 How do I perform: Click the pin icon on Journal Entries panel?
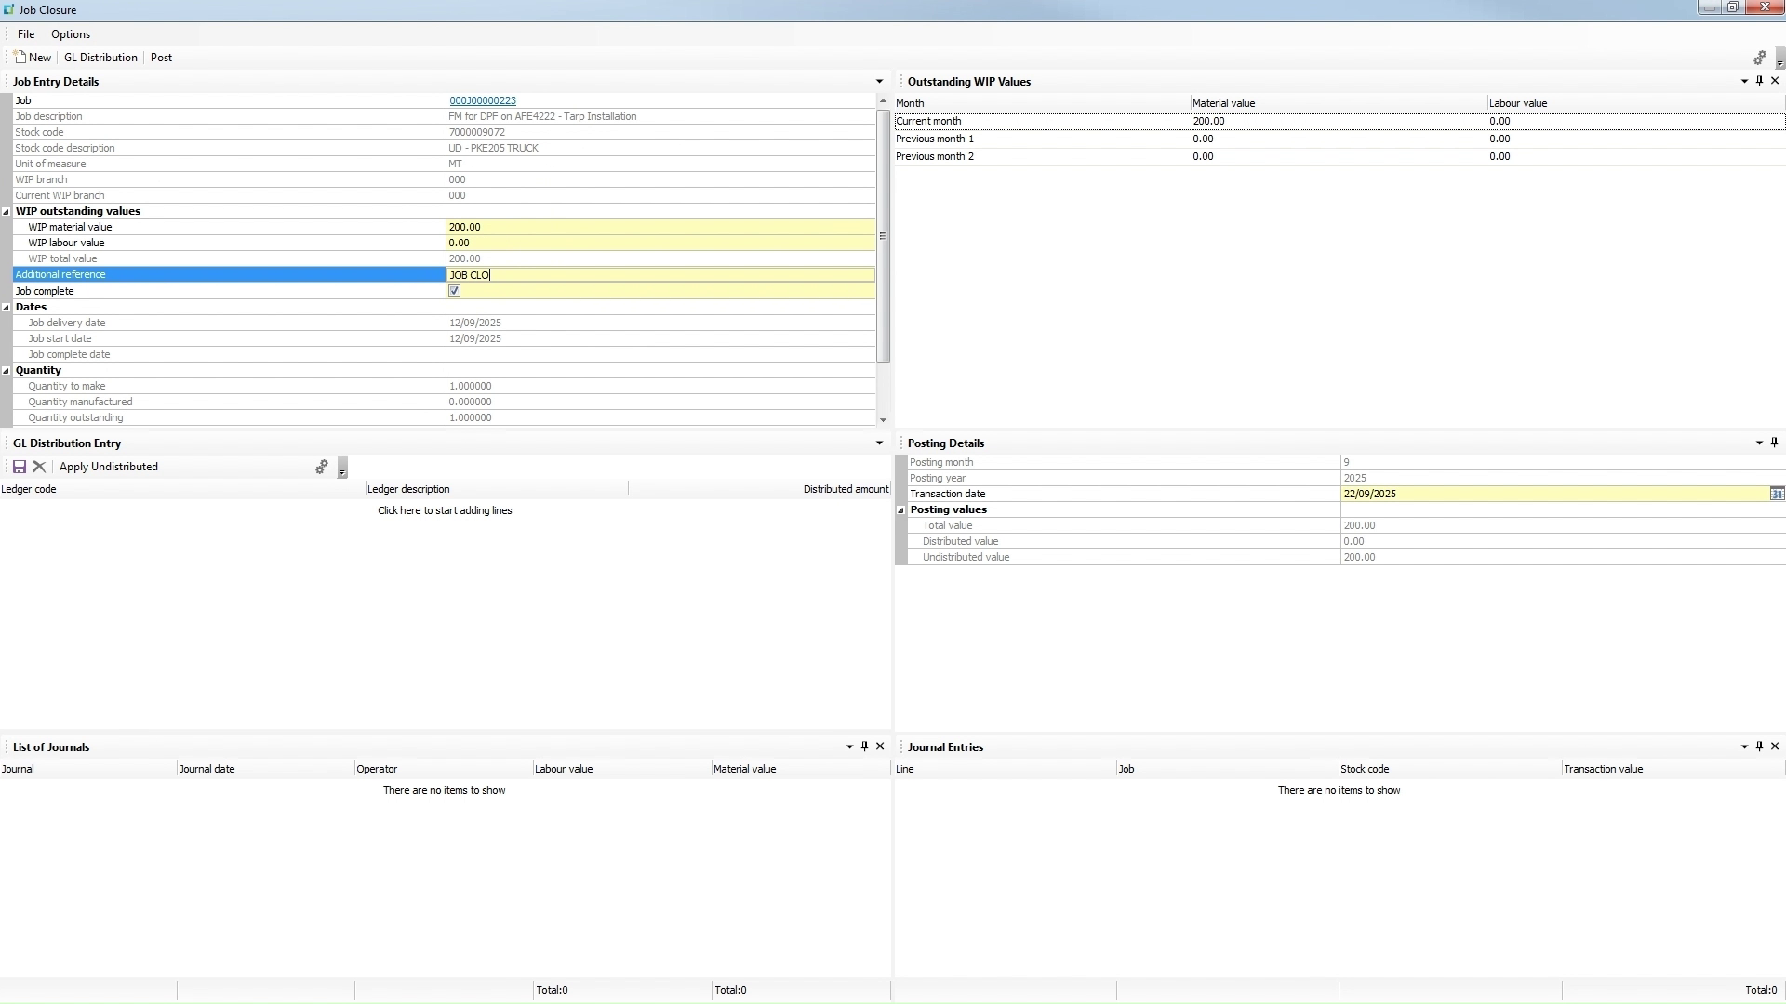pos(1759,746)
